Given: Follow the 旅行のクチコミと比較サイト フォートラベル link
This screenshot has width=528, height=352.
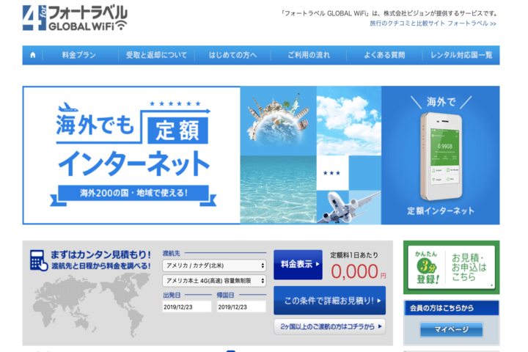Looking at the screenshot, I should pos(433,23).
